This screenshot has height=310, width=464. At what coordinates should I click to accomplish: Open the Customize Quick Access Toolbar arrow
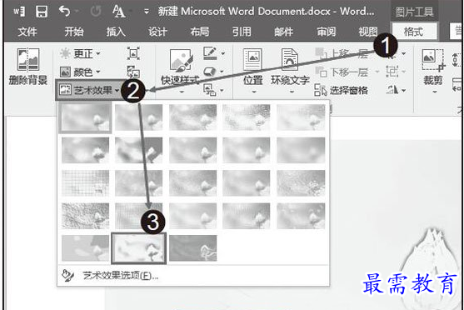tap(146, 12)
